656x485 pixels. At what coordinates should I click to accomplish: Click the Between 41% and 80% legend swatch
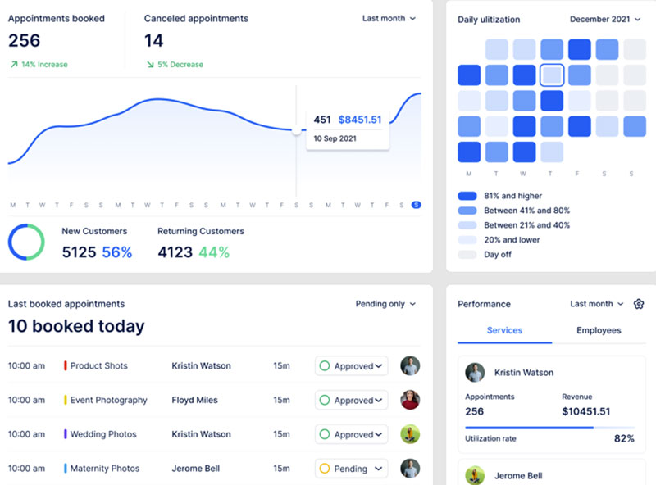(x=467, y=211)
